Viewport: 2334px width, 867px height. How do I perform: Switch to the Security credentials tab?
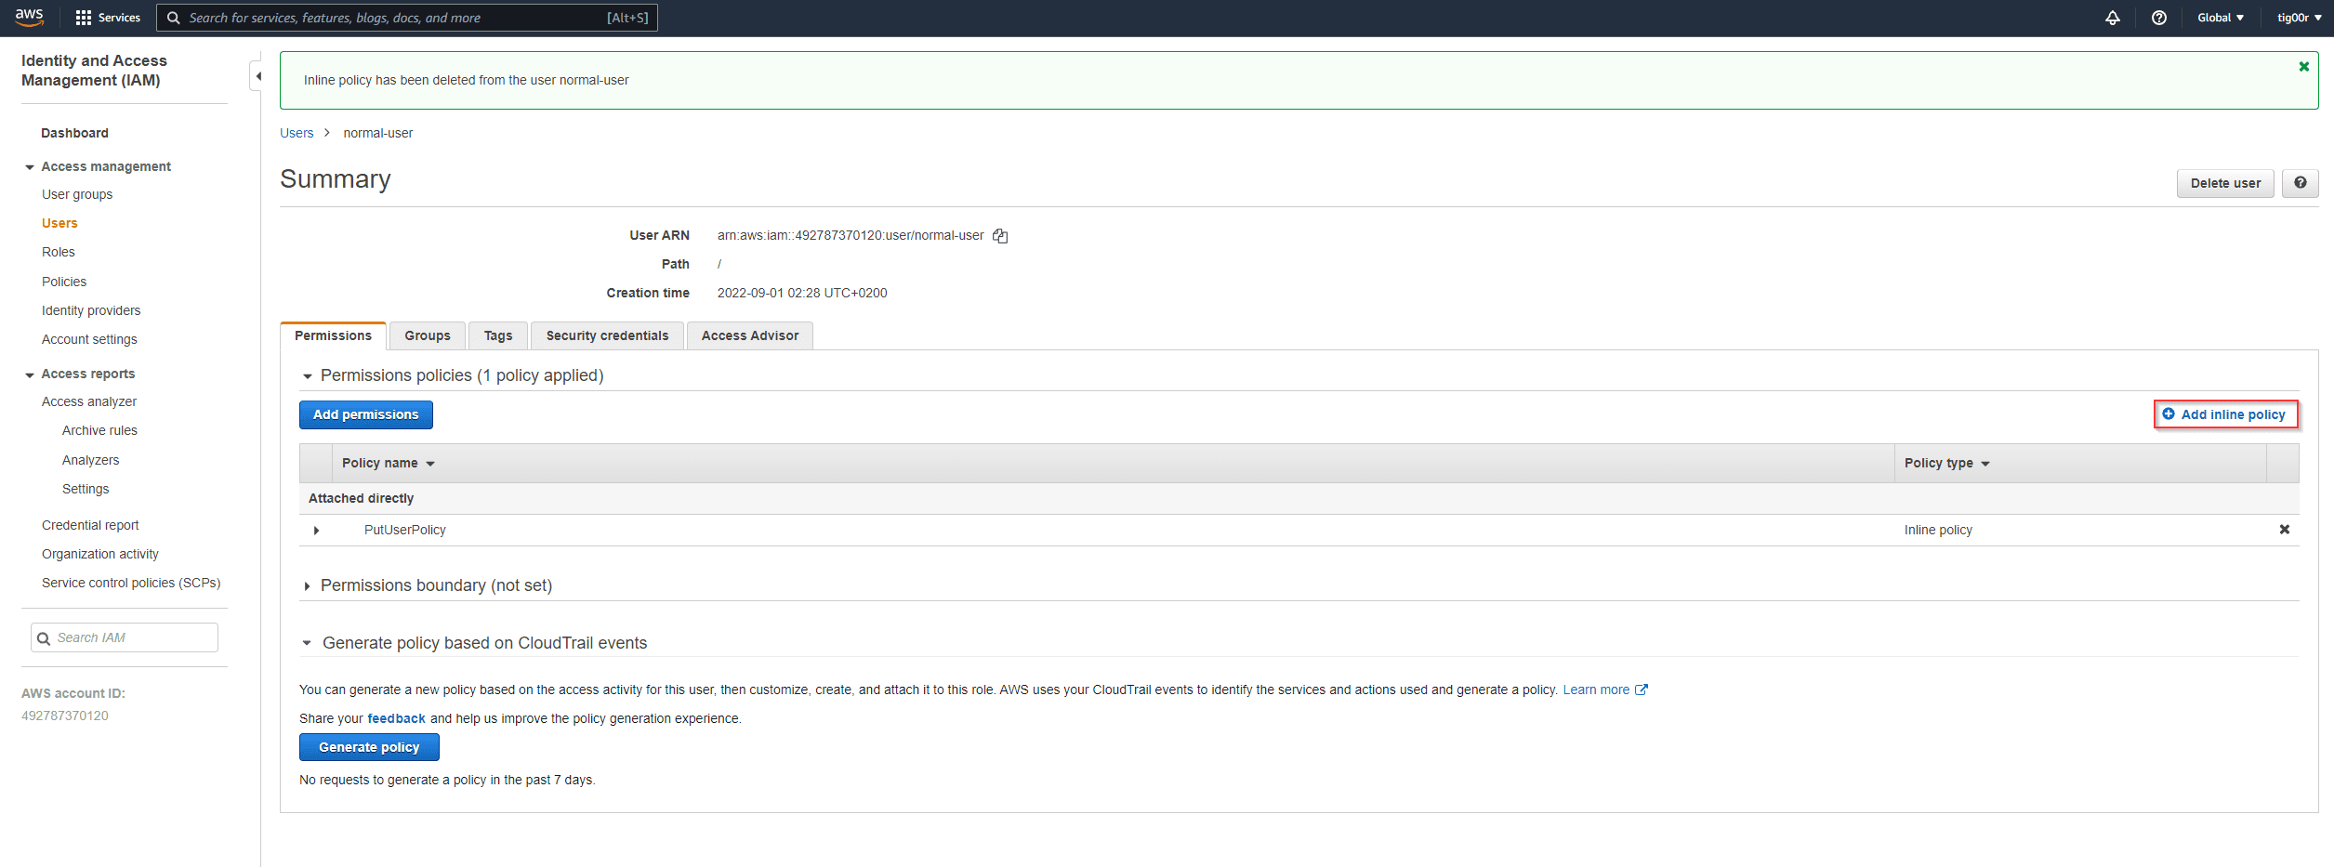coord(606,336)
